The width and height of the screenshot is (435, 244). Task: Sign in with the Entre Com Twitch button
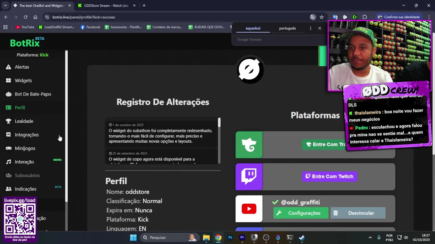(x=329, y=176)
